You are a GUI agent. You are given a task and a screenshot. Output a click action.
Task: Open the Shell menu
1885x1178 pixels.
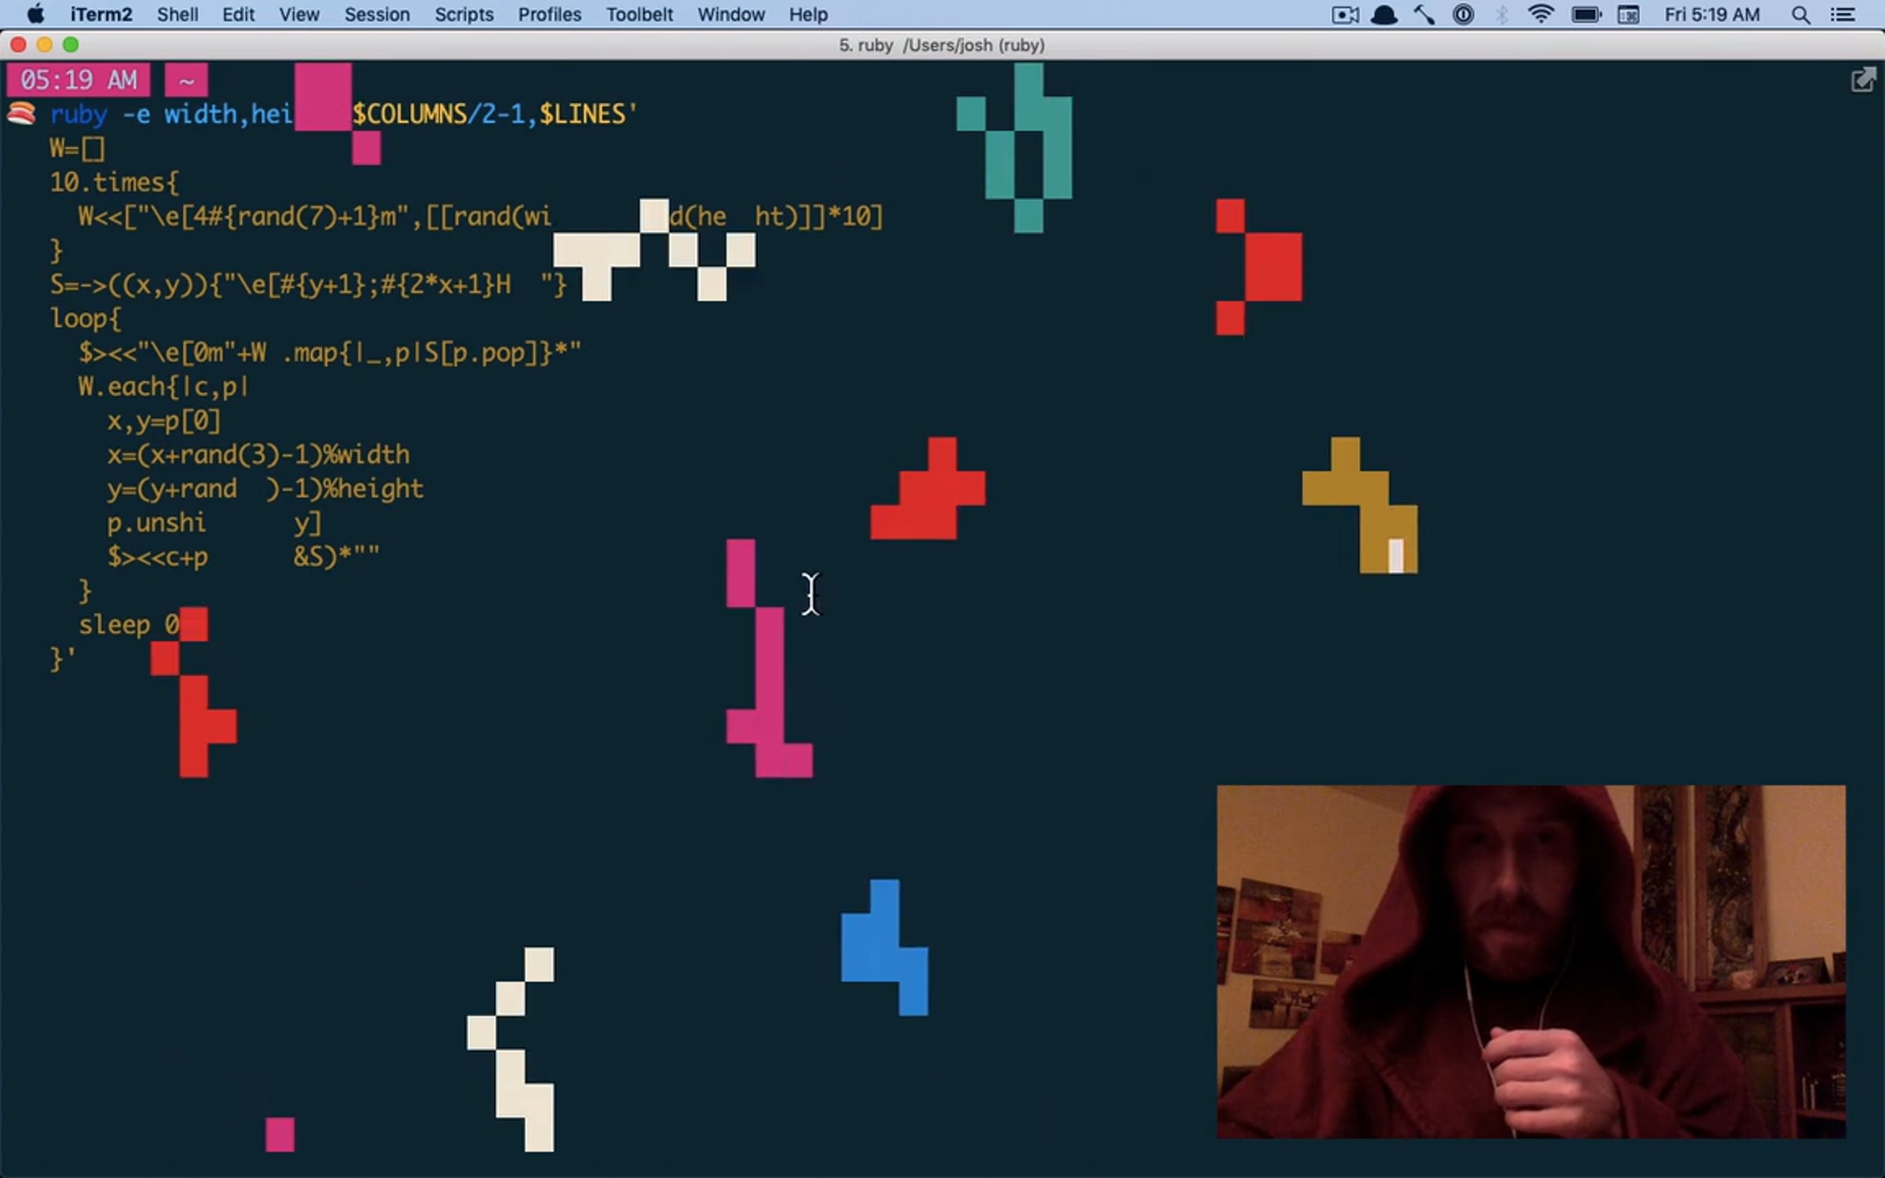[x=177, y=15]
